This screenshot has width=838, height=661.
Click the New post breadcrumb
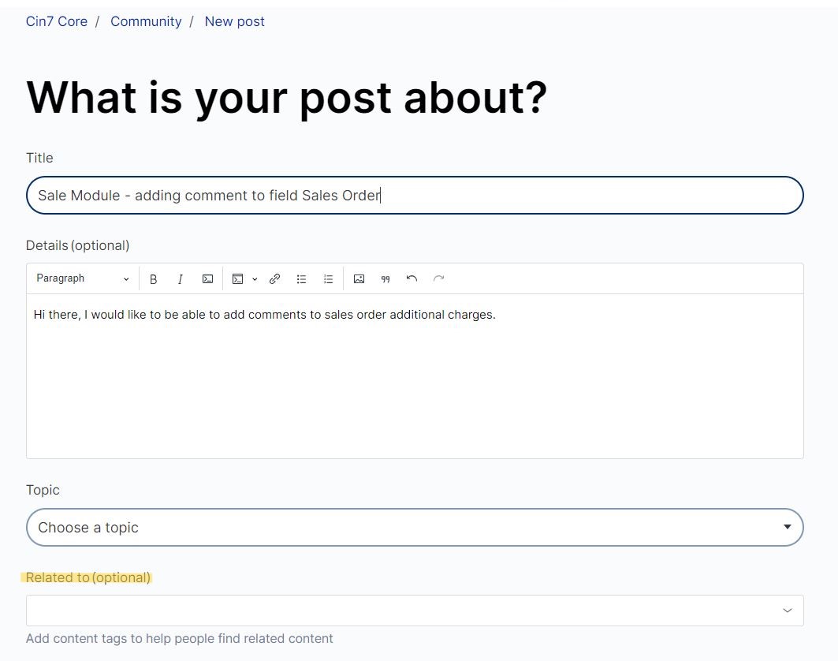click(x=234, y=21)
